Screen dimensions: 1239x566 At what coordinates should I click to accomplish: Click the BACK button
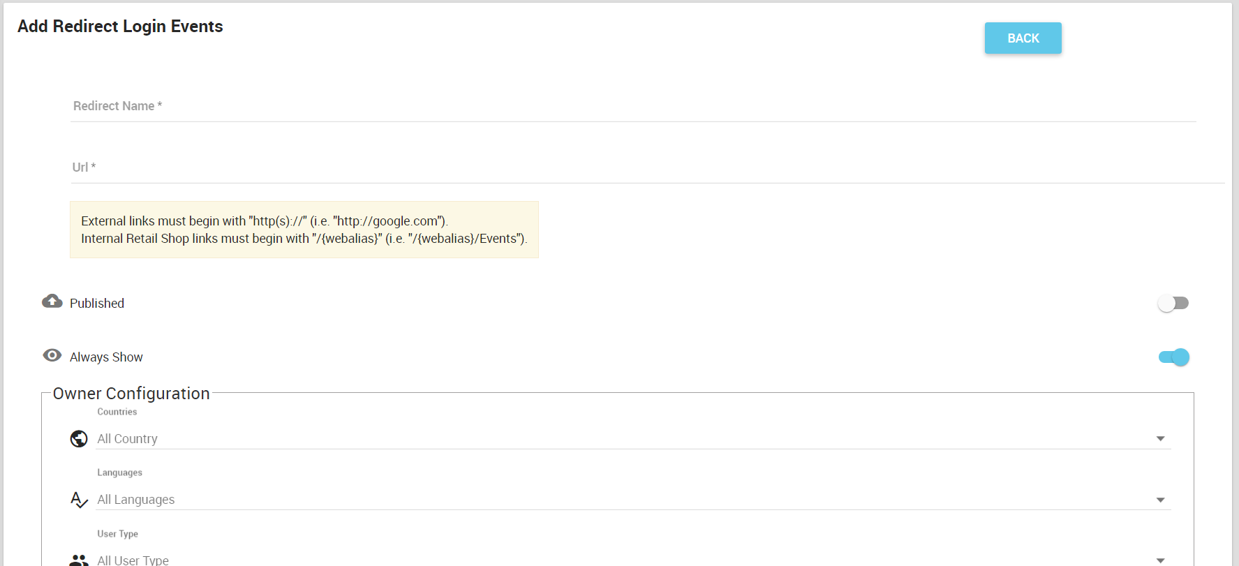[1023, 38]
